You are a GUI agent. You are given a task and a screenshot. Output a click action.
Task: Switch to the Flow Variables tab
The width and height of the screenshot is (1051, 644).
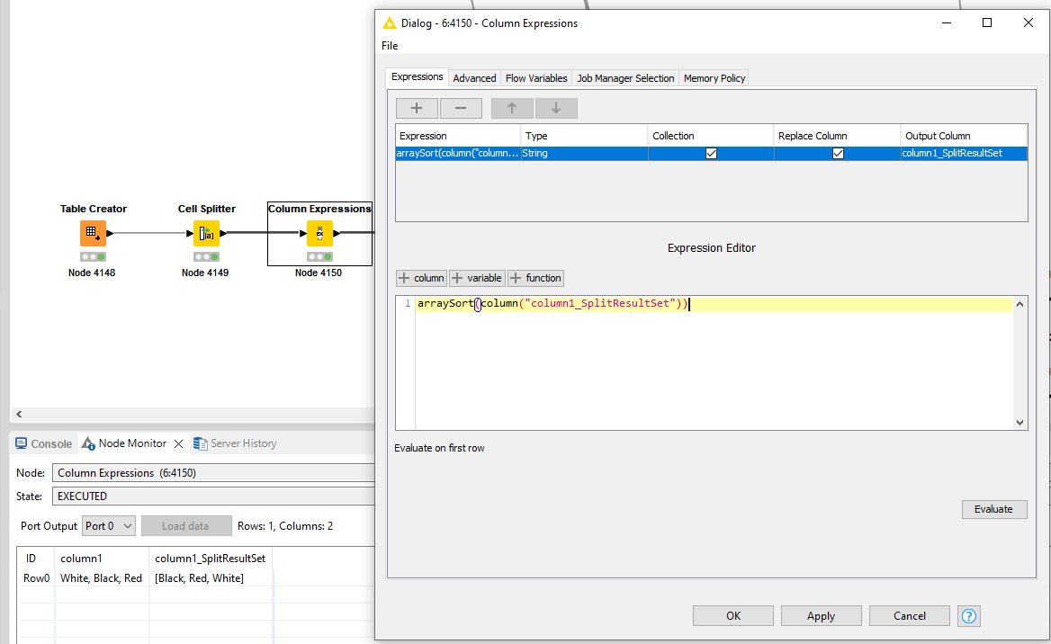(536, 78)
